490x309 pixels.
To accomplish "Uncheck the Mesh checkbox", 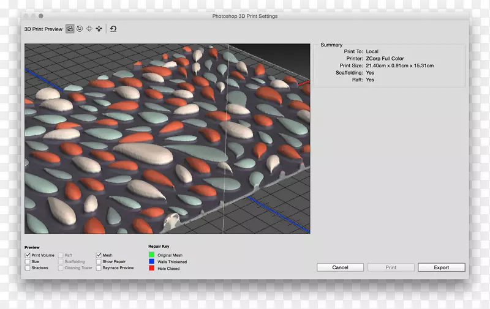I will 99,255.
